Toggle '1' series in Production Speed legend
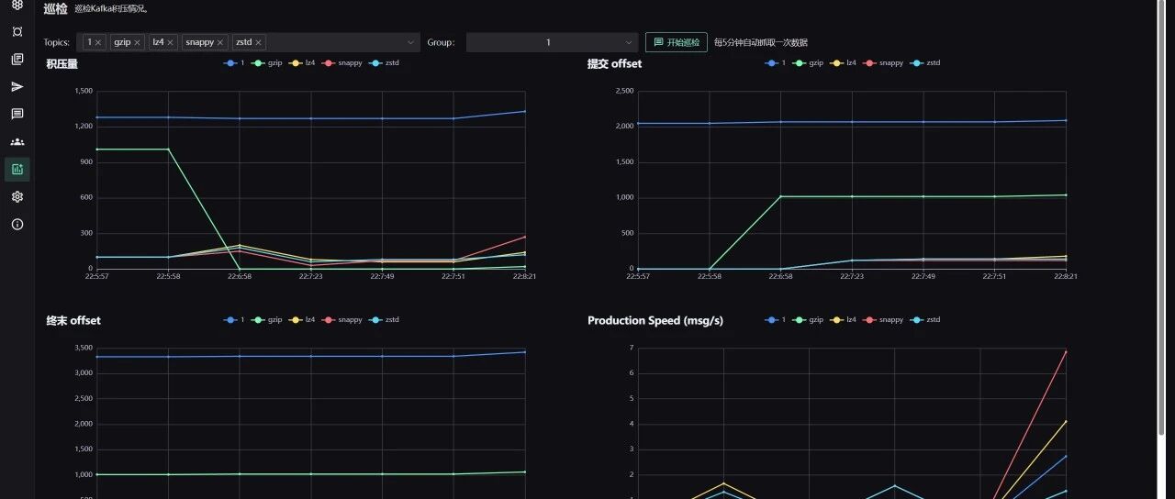 pos(776,320)
